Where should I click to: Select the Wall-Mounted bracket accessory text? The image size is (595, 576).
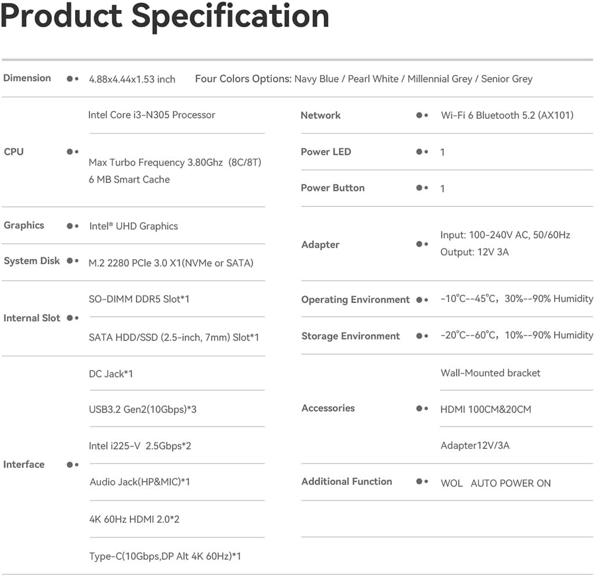click(491, 373)
